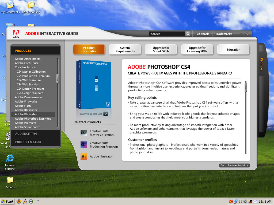The width and height of the screenshot is (274, 205).
Task: Launch Firefox from quick launch bar
Action: click(x=19, y=201)
